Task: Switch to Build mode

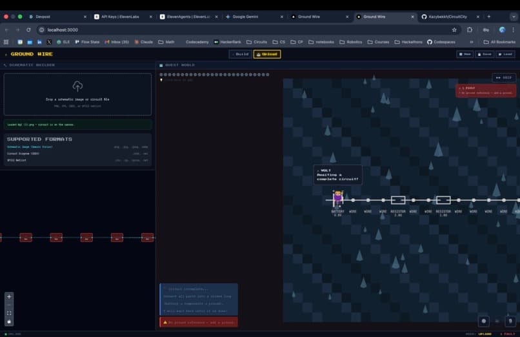Action: point(241,54)
